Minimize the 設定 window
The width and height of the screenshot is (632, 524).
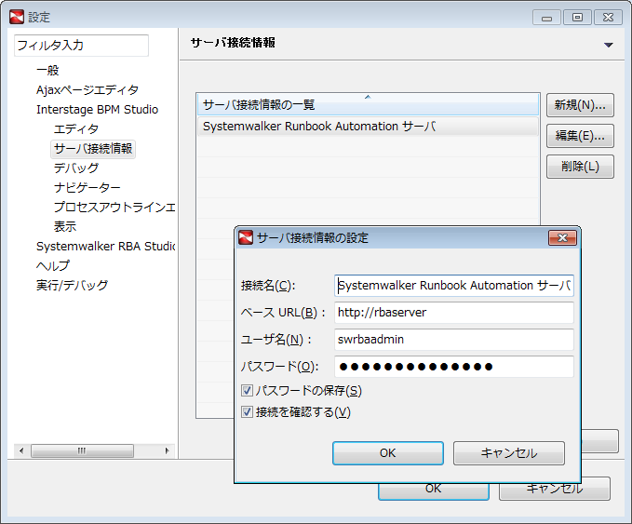(546, 18)
